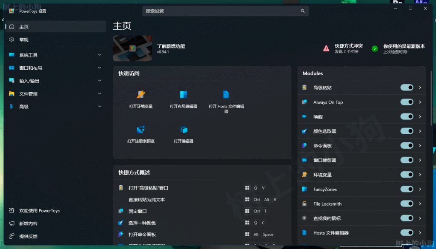
Task: Click the 搜索设置 search box
Action: point(225,11)
